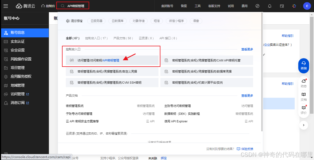Screen dimensions: 314x160
Task: Choose suggested search 云数据库
Action: tap(117, 21)
